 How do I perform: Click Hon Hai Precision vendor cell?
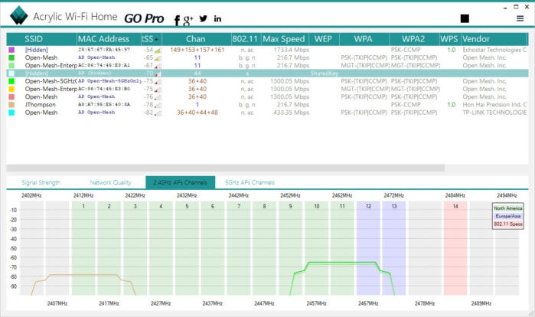(494, 105)
